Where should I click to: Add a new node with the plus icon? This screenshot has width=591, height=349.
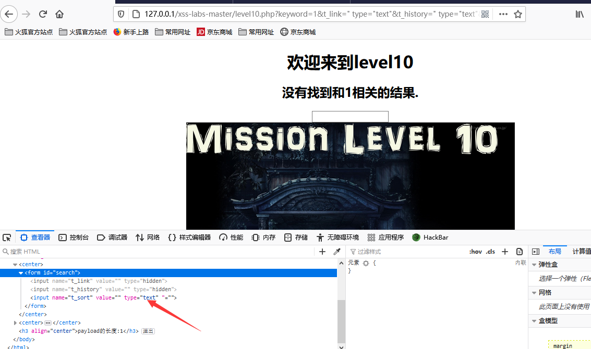[x=322, y=252]
